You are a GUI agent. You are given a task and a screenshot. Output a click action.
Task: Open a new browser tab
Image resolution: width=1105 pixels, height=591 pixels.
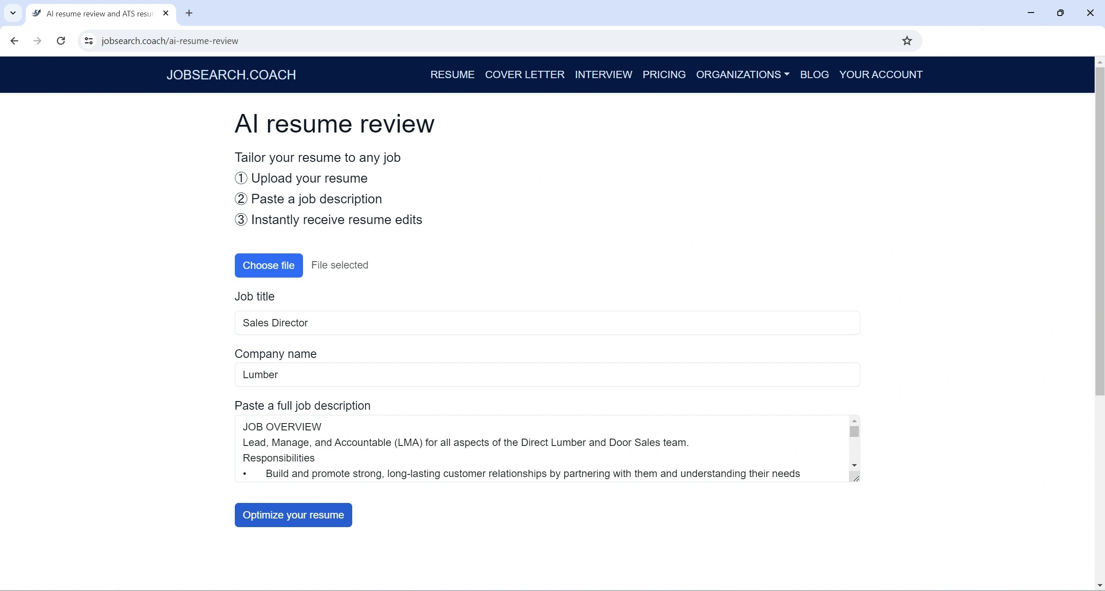click(189, 13)
